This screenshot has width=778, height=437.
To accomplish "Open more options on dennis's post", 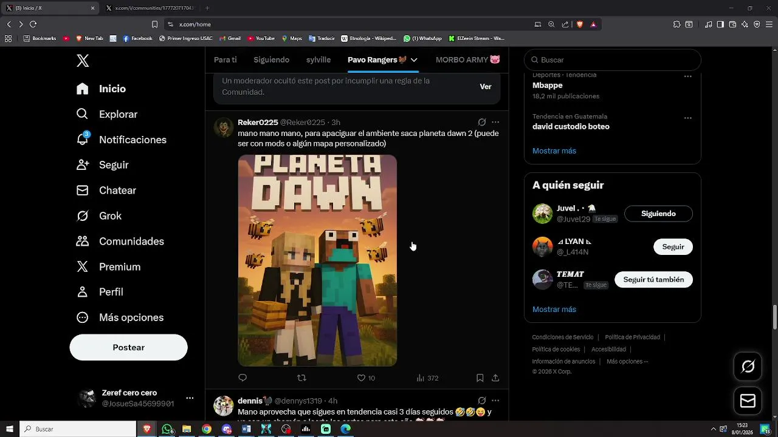I will pos(495,401).
